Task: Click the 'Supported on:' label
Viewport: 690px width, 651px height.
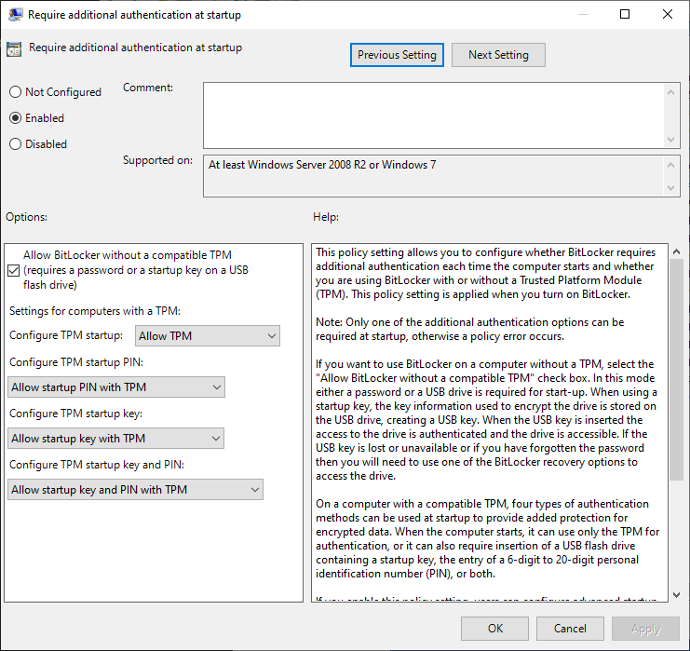Action: click(x=157, y=160)
